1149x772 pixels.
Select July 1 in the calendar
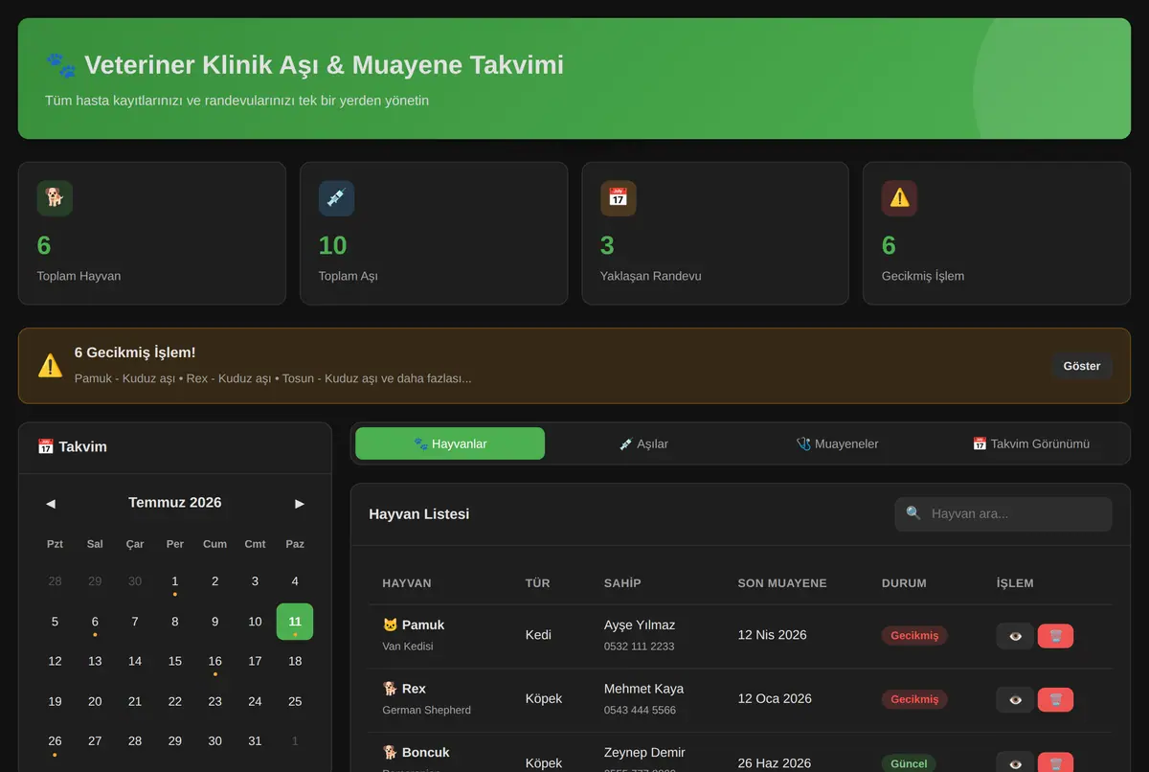(x=175, y=581)
